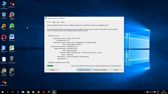The height and width of the screenshot is (94, 168).
Task: Click the Справка button
Action: (x=52, y=70)
